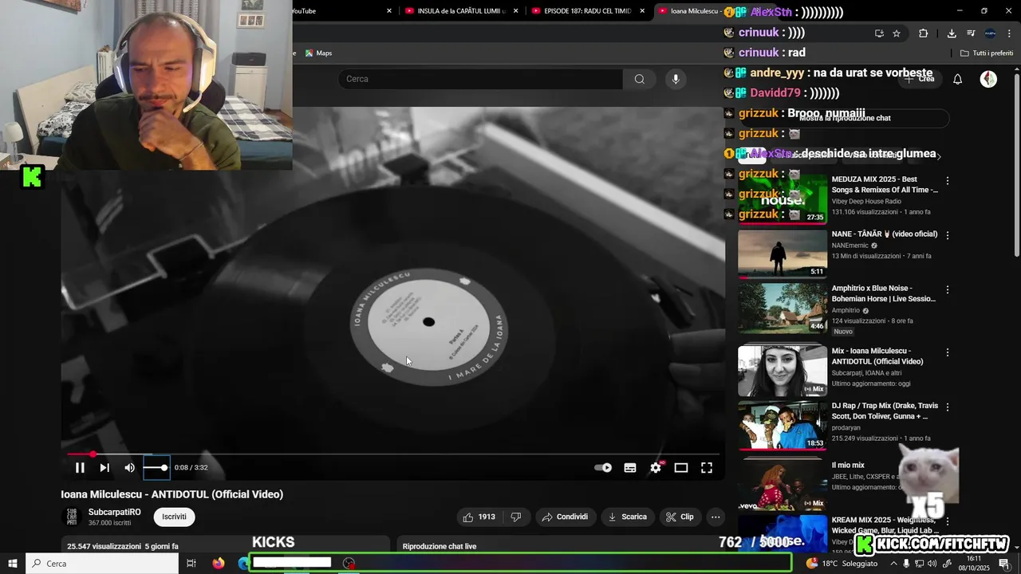Open SubcarpatiRO channel name link
The width and height of the screenshot is (1021, 574).
pos(115,512)
